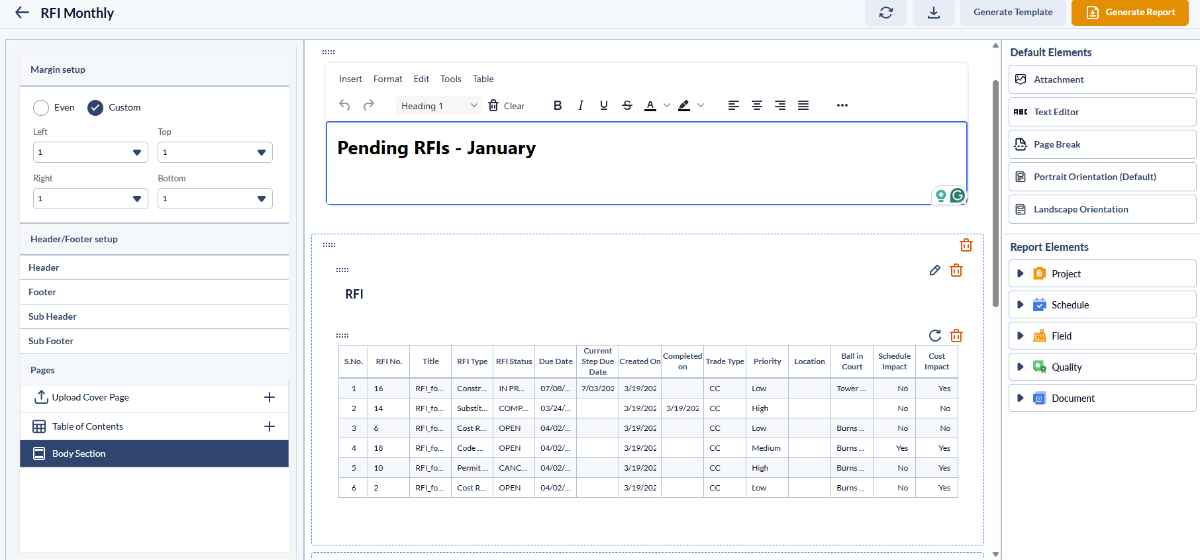Screen dimensions: 1200x560
Task: Click into the Pending RFIs heading text area
Action: coord(646,163)
